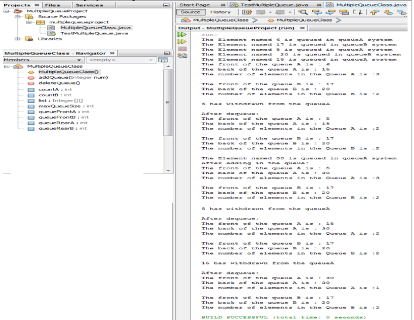Open the Start Page editor tab
This screenshot has width=414, height=320.
point(195,5)
